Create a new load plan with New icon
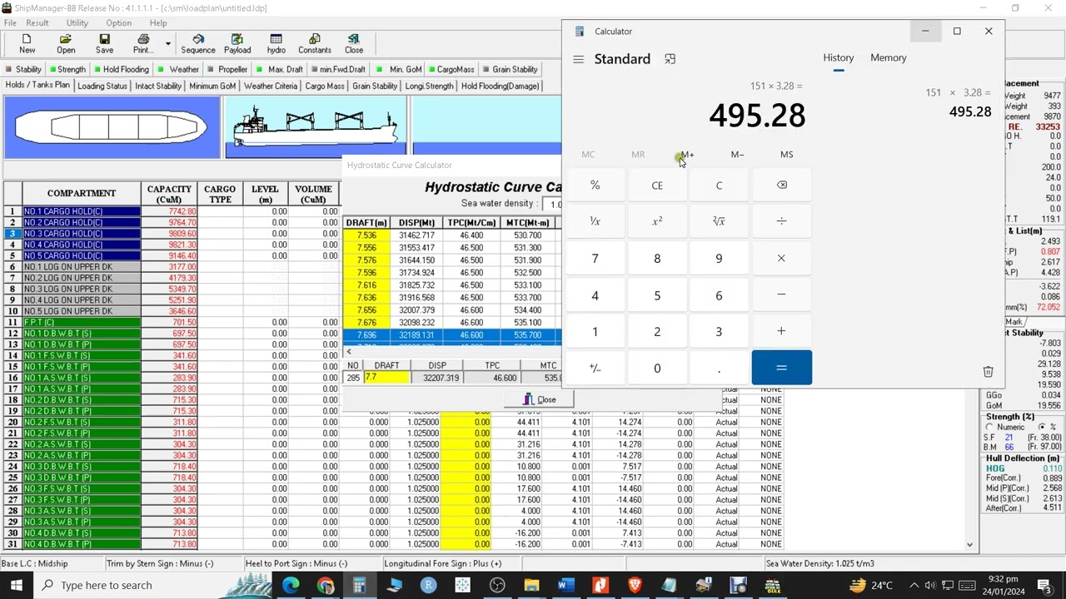 click(x=27, y=44)
